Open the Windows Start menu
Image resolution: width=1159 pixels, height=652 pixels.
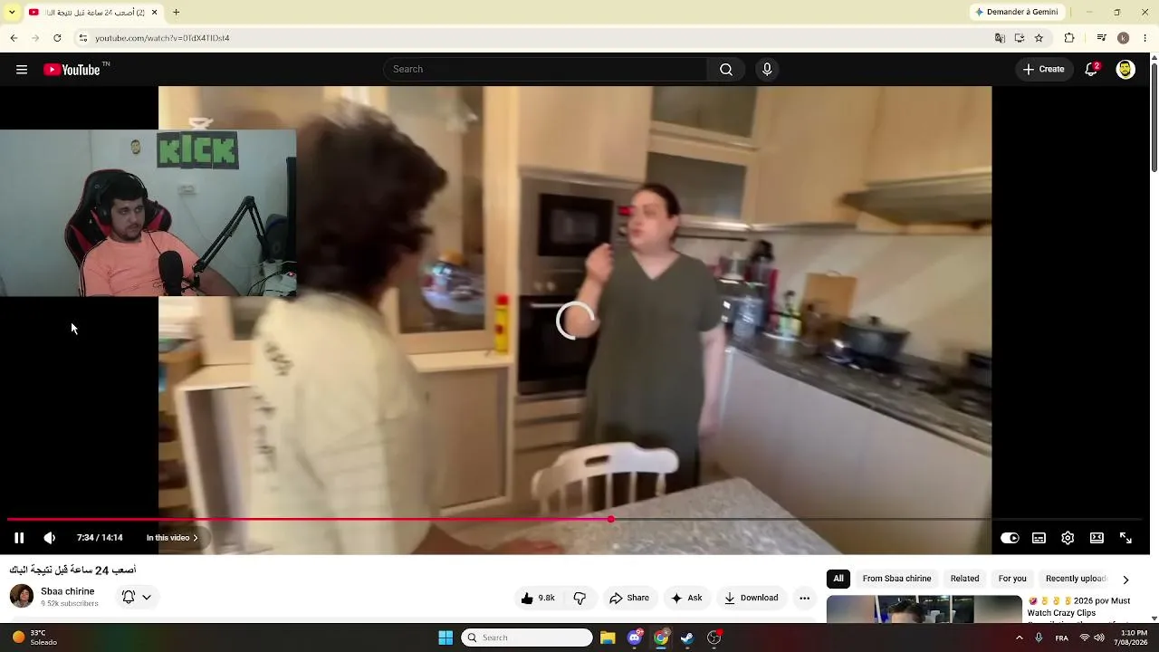tap(445, 638)
